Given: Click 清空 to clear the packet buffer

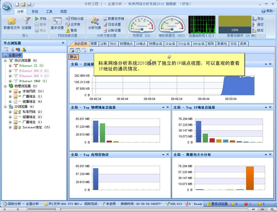Looking at the screenshot, I should point(258,25).
